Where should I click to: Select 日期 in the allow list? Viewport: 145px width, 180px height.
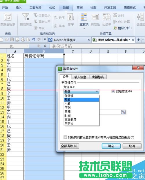pyautogui.click(x=81, y=112)
